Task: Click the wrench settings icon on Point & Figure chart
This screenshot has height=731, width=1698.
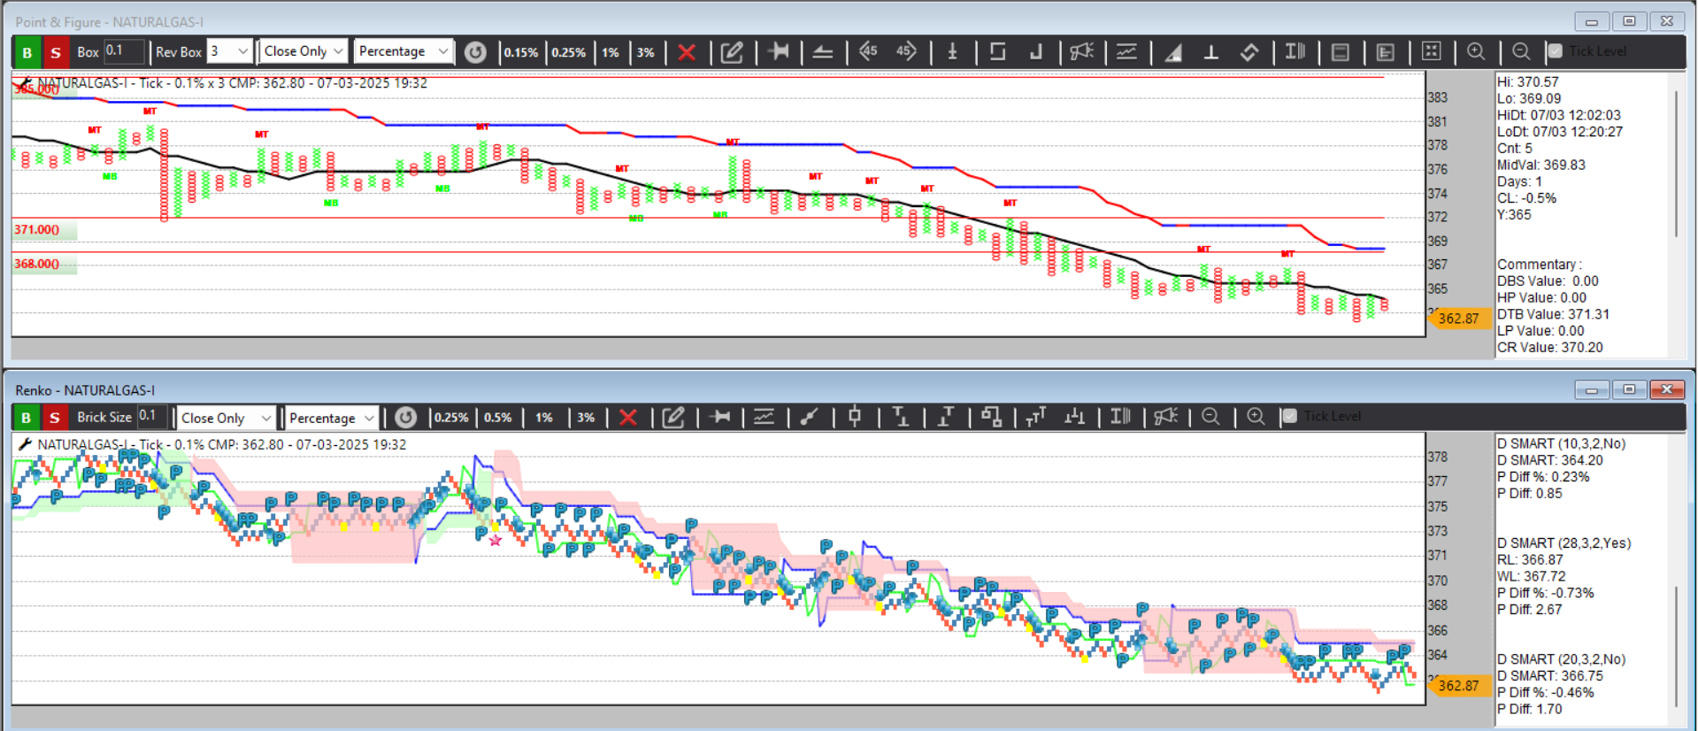Action: (25, 83)
